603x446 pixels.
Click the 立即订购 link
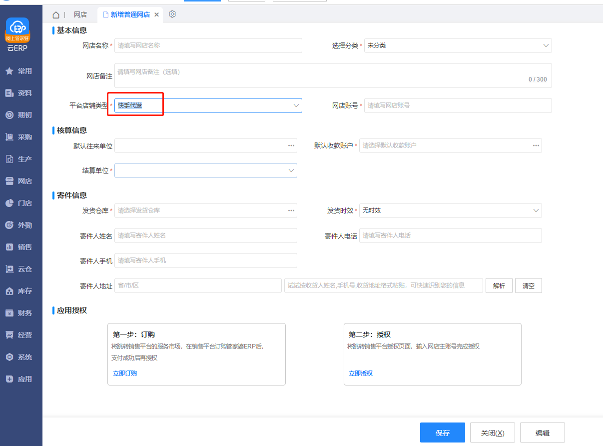125,373
